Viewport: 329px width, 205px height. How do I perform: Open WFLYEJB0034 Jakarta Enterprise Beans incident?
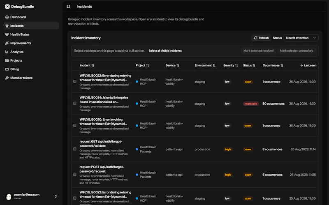pos(104,100)
